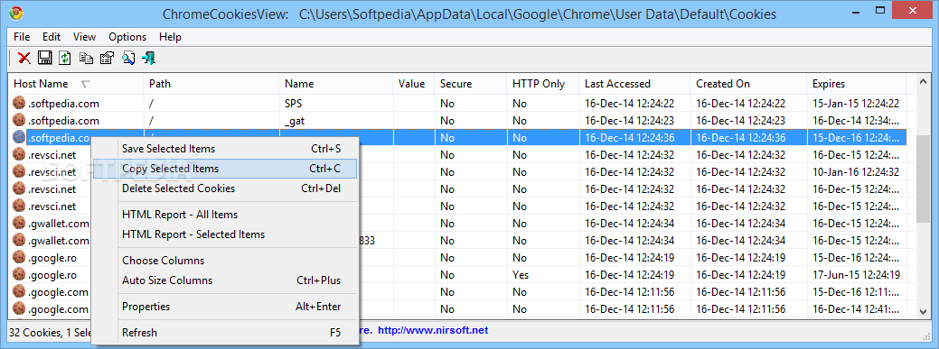This screenshot has width=939, height=349.
Task: Sort by the Last Accessed column header
Action: (x=634, y=84)
